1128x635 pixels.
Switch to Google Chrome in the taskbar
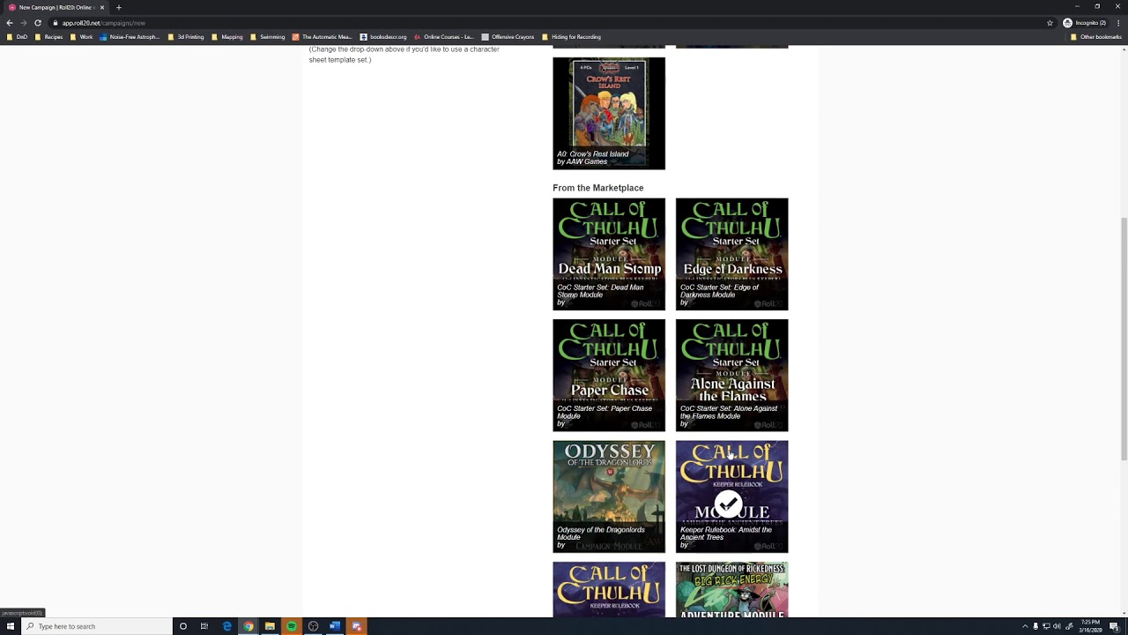tap(249, 626)
